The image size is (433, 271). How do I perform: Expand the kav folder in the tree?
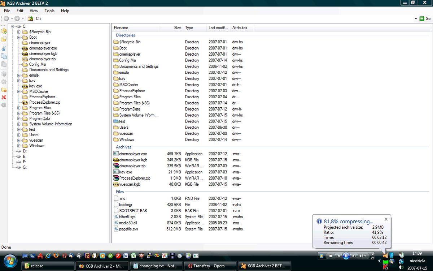coord(19,81)
